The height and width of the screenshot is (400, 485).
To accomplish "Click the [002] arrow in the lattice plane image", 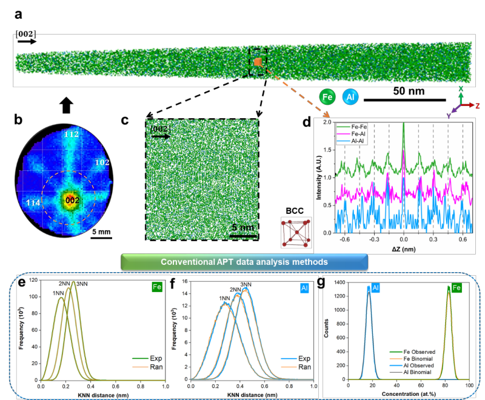I will coord(159,132).
